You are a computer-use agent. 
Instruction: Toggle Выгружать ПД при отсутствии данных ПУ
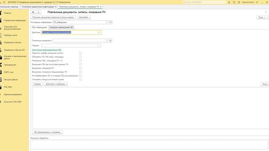coord(80,64)
